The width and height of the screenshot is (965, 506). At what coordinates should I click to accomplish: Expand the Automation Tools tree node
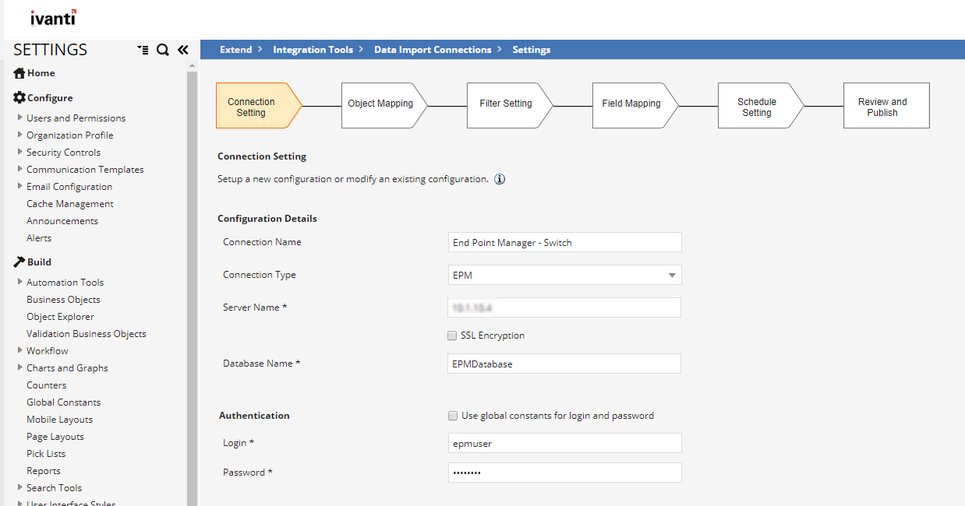tap(19, 282)
